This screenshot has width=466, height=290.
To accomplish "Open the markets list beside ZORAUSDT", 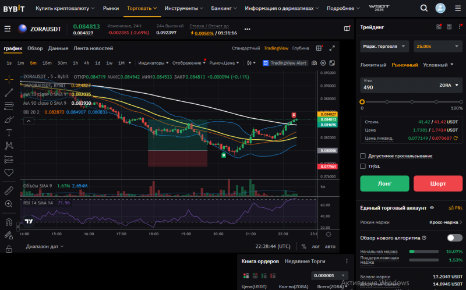I will pos(8,29).
